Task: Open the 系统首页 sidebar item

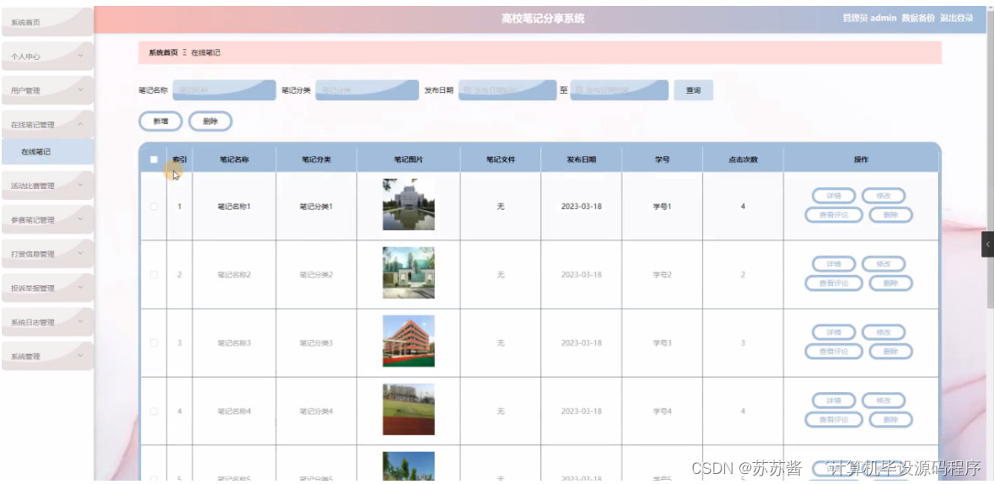Action: pyautogui.click(x=47, y=22)
